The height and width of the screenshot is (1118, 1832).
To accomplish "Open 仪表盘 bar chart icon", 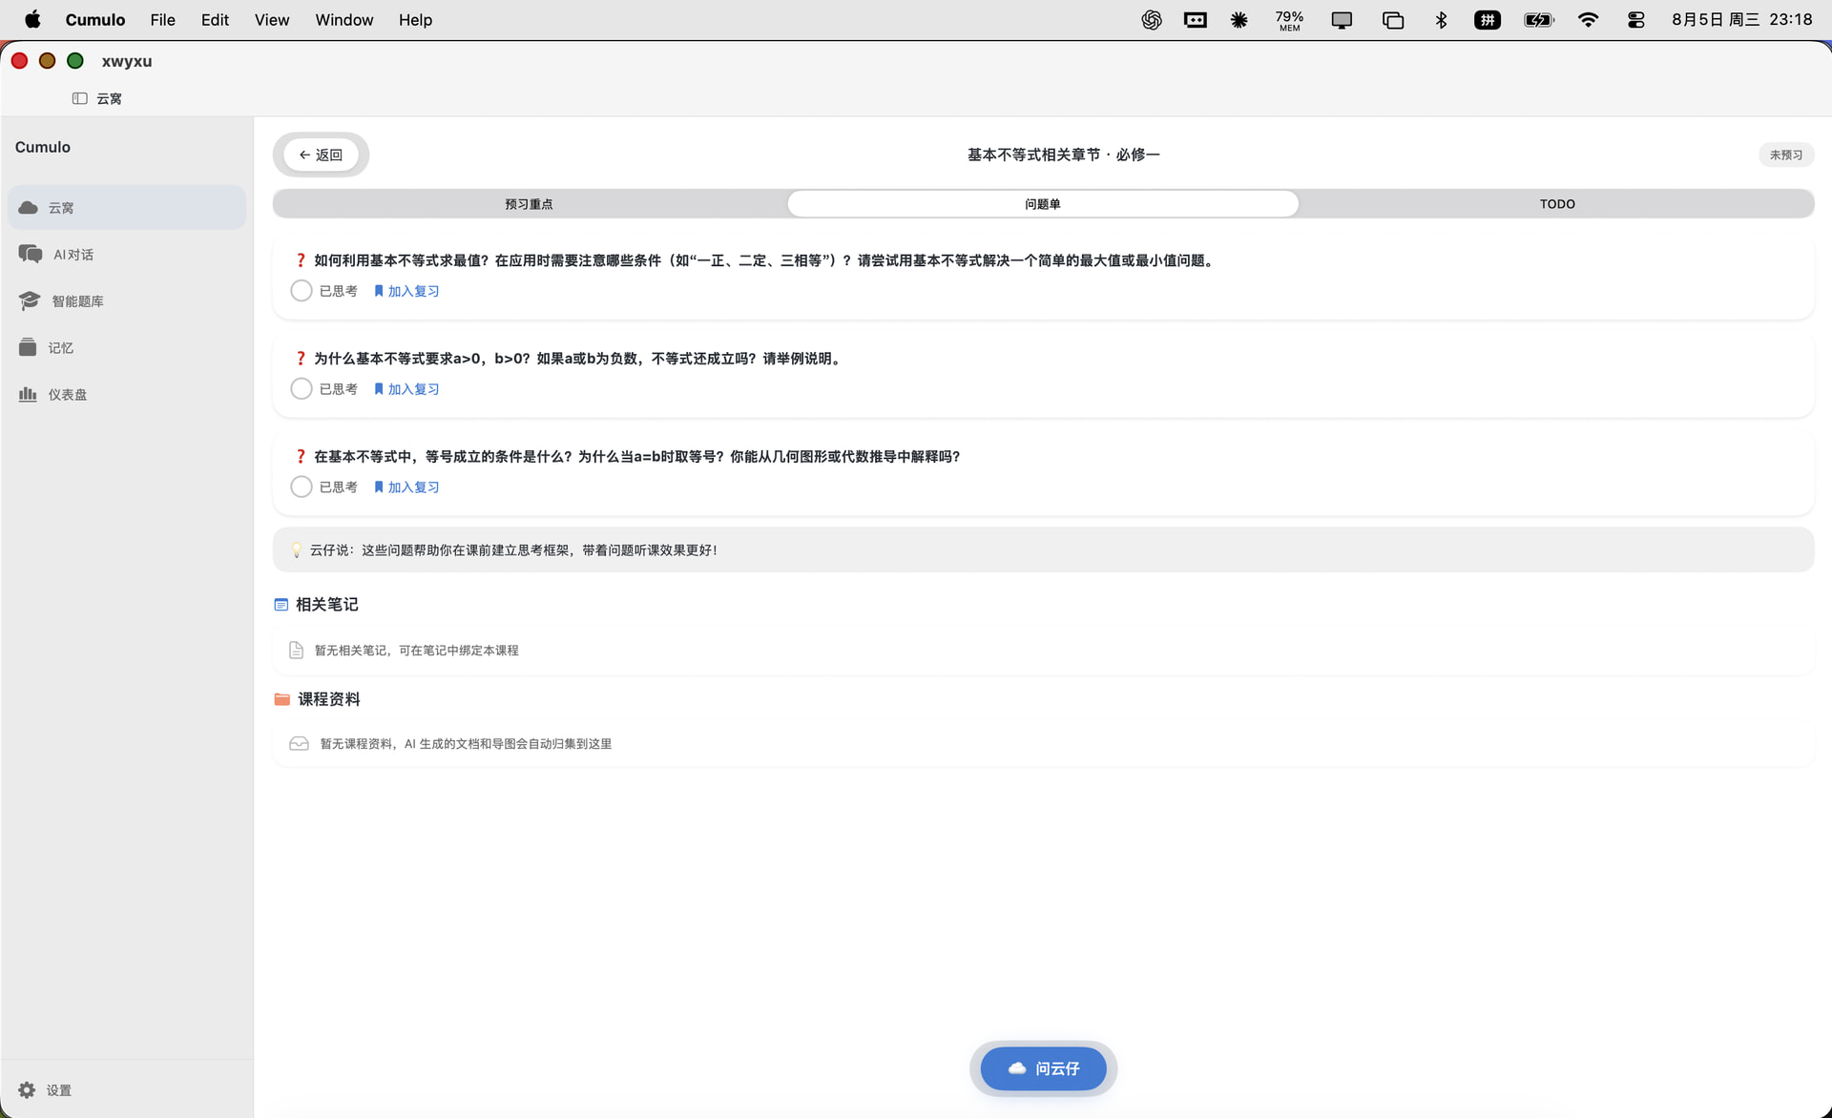I will coord(28,394).
